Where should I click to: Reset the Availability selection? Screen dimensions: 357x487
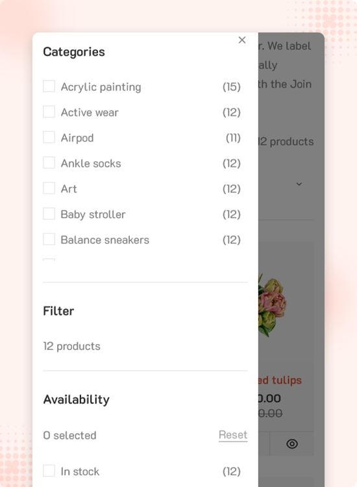pyautogui.click(x=233, y=435)
